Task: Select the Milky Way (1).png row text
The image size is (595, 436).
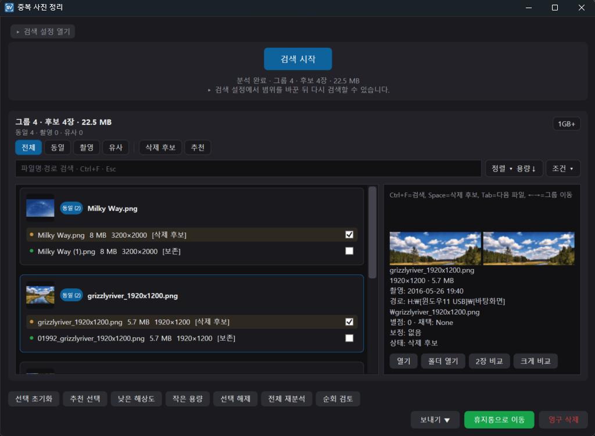Action: coord(109,251)
